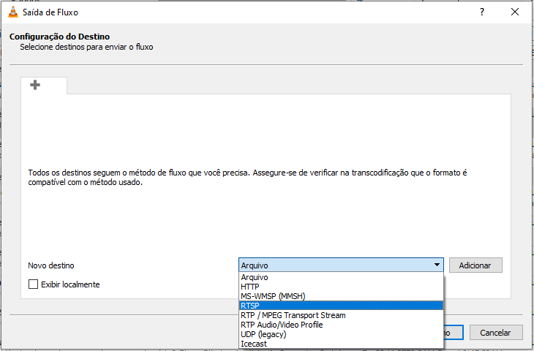Select Icecast destination option
Screen dimensions: 534x351
coord(341,344)
